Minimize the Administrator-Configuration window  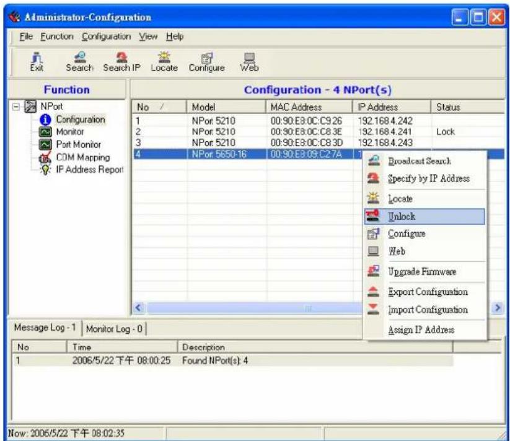460,17
